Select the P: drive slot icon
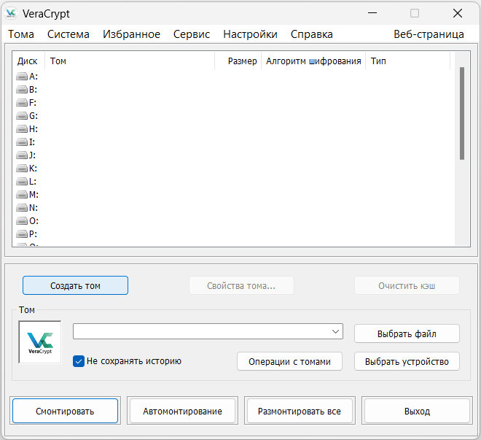 [x=22, y=234]
